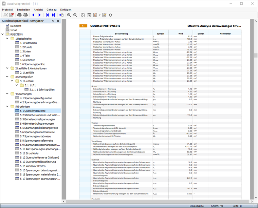Click the go-to-page arrow icon

coord(61,15)
